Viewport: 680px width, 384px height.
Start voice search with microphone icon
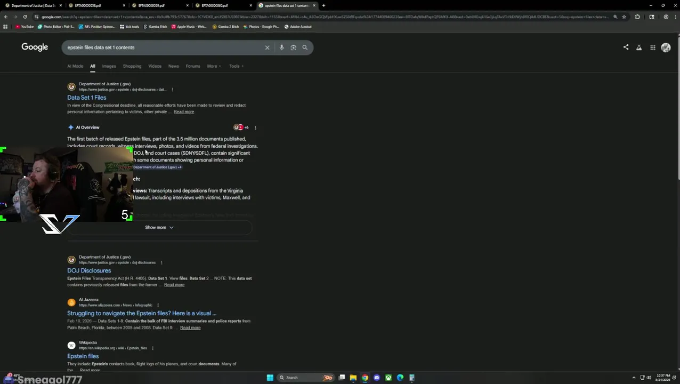coord(281,47)
